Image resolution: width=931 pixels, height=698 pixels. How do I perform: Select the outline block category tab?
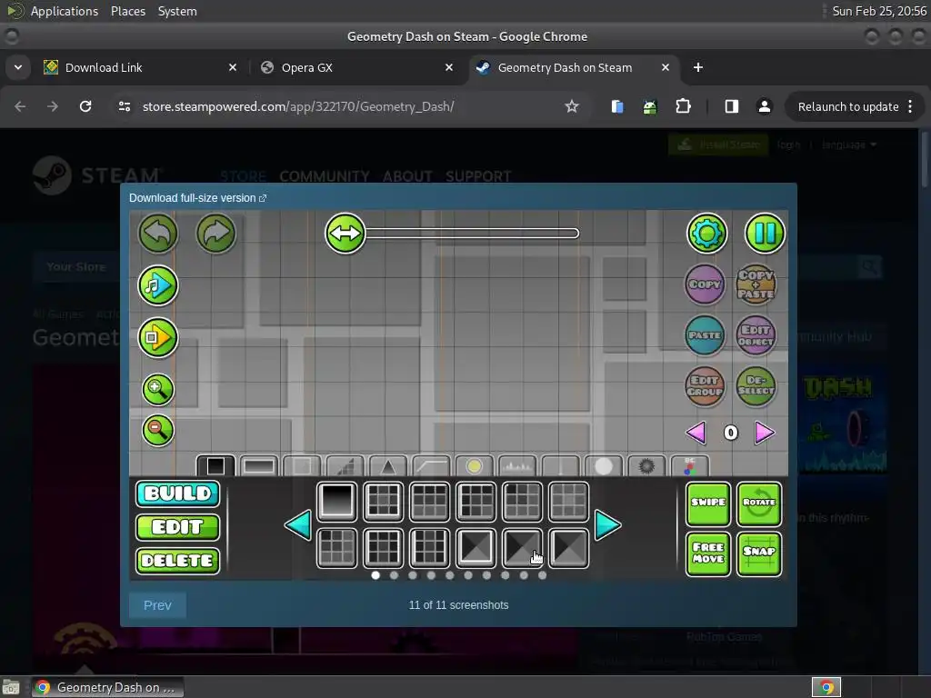(x=302, y=466)
